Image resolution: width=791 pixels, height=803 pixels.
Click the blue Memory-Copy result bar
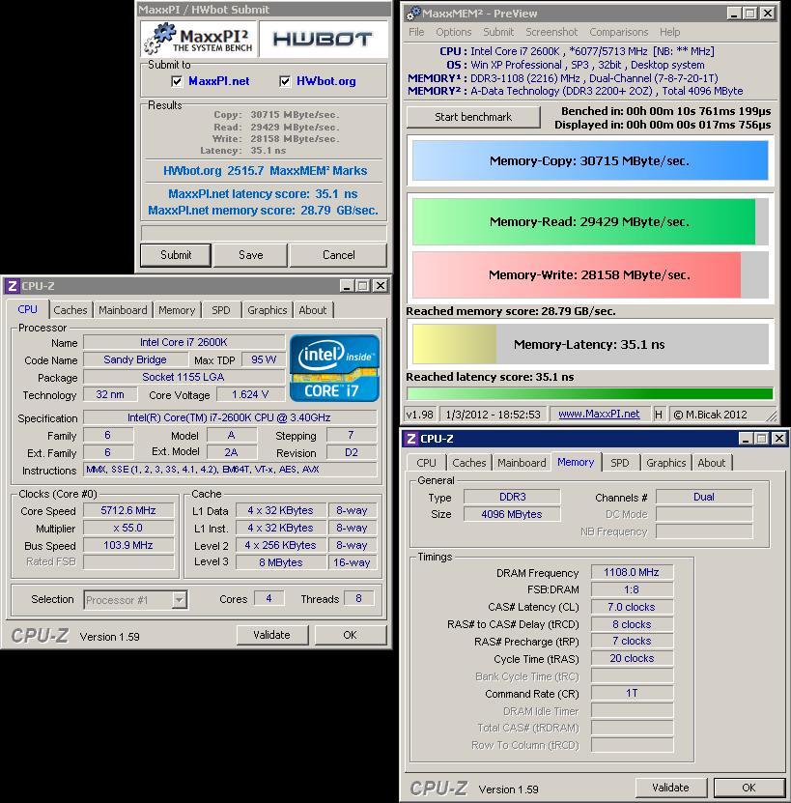point(590,160)
